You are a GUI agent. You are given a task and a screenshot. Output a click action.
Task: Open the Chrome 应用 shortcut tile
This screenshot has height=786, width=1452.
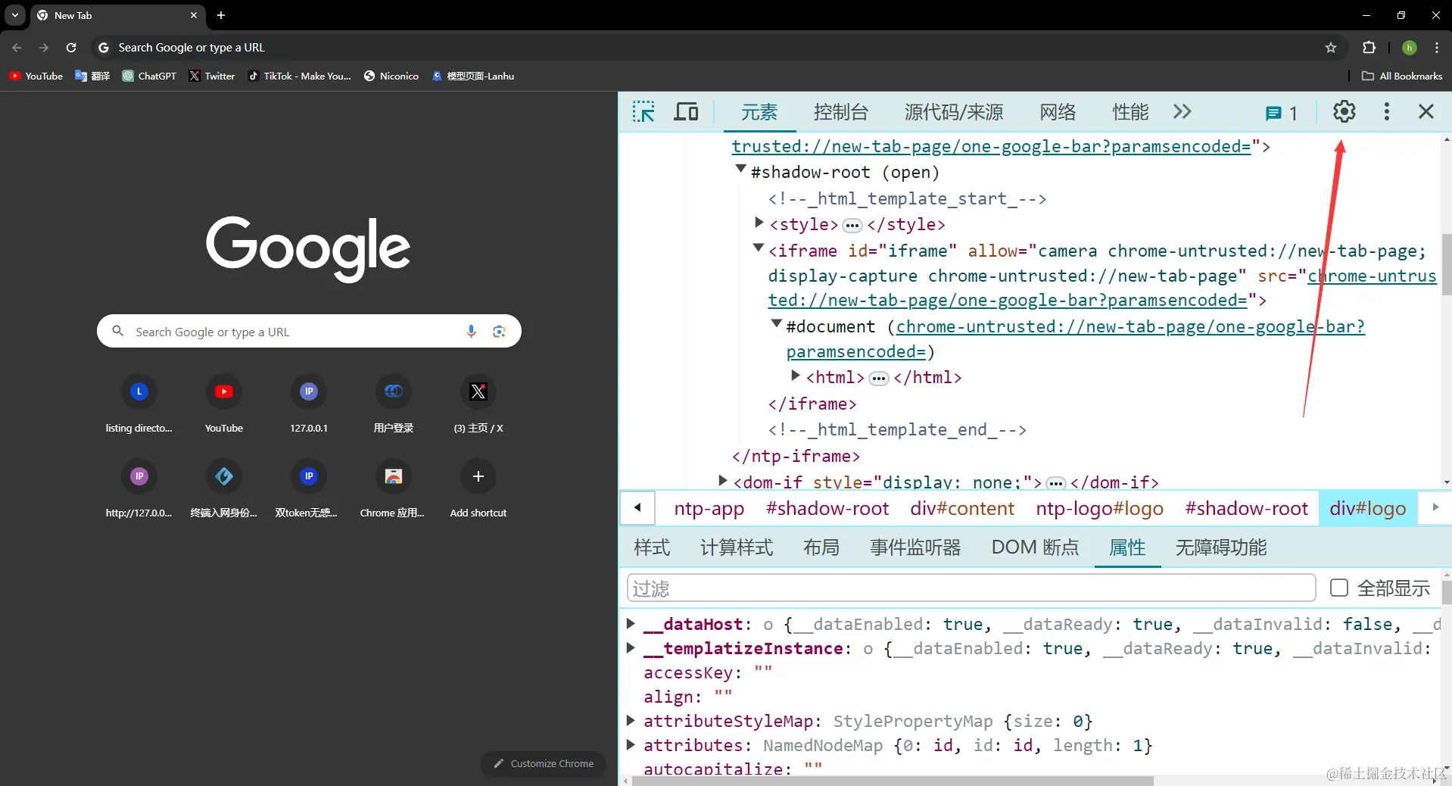click(x=394, y=488)
